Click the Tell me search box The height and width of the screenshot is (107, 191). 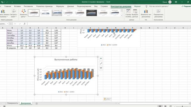pos(158,6)
